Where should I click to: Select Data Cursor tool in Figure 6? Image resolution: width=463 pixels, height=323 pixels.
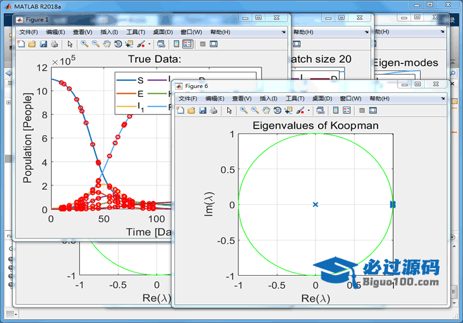pos(289,110)
